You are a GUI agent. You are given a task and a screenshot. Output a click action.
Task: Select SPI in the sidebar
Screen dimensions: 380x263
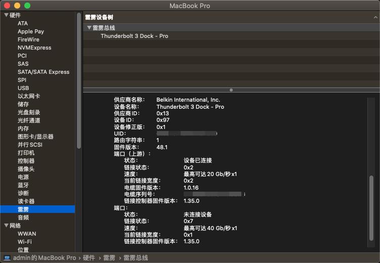coord(22,80)
